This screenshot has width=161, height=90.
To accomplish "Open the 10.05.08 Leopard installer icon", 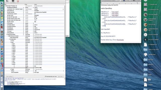I will pyautogui.click(x=145, y=14).
